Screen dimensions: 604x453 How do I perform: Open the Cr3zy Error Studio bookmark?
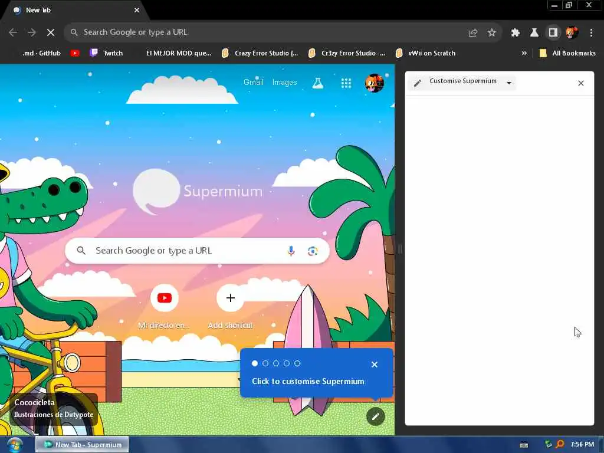[x=347, y=53]
